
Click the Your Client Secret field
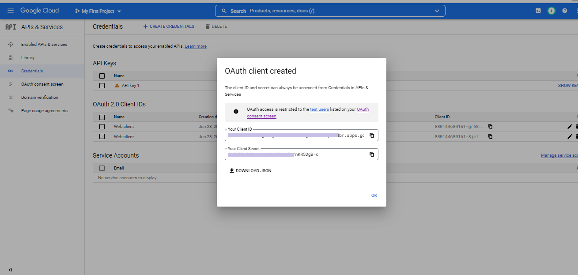click(302, 154)
